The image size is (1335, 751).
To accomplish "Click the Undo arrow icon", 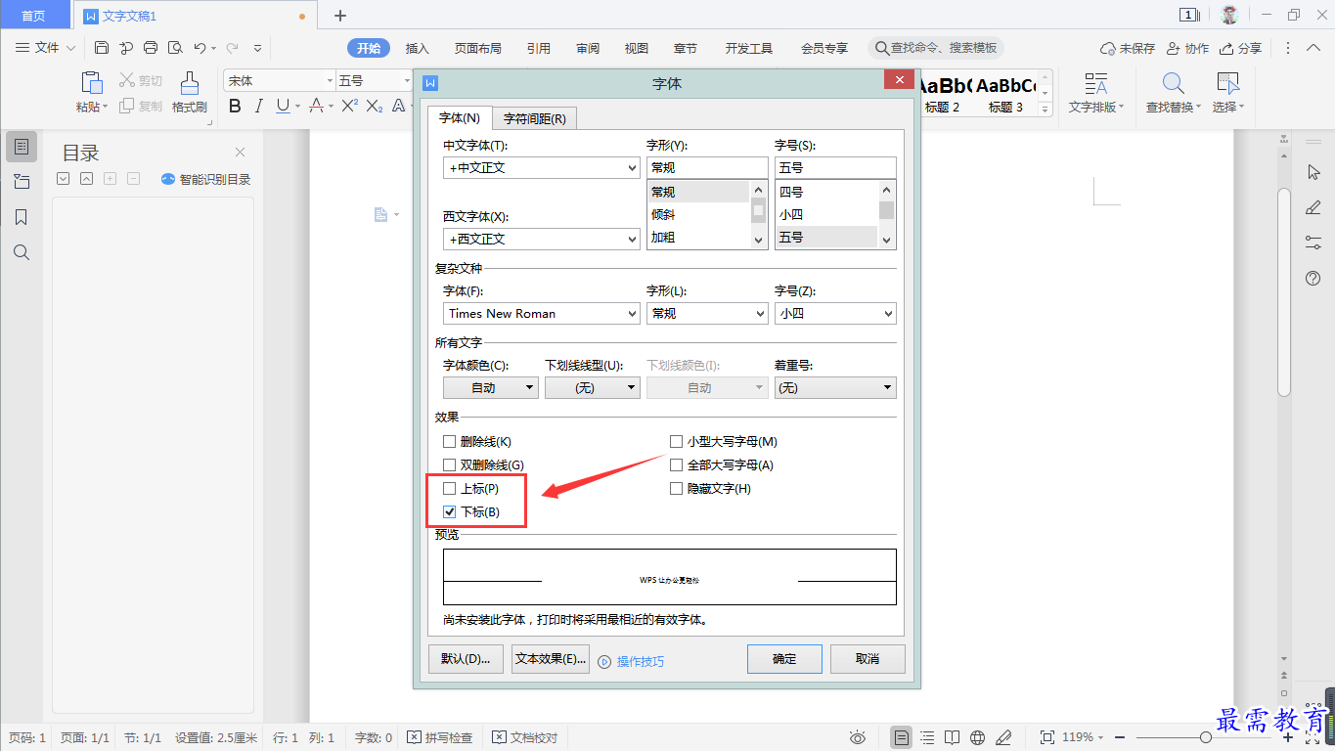I will (200, 48).
